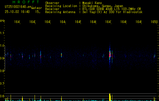Click the meteor echo streak near 1644
Viewport: 159px width, 101px height.
[61, 55]
